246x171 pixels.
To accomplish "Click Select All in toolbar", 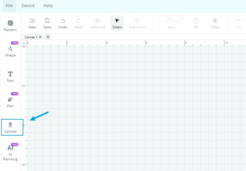I will pyautogui.click(x=98, y=23).
